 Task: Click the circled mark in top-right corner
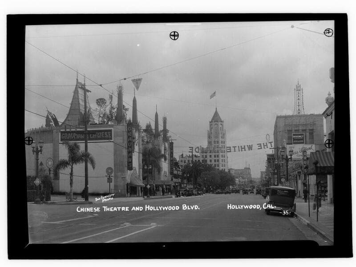coord(328,32)
